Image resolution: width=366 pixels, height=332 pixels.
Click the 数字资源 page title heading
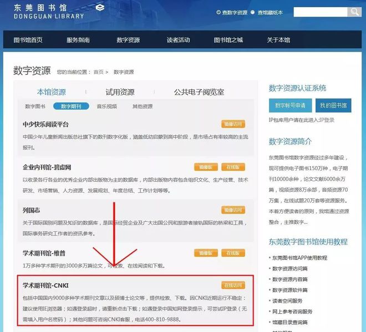(32, 71)
